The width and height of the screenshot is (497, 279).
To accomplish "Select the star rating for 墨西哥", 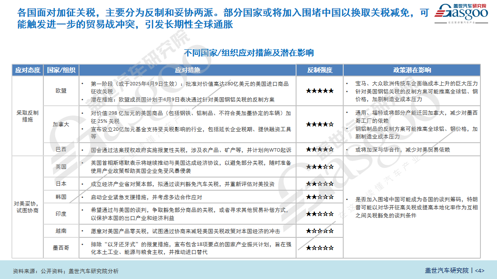I will pos(319,248).
